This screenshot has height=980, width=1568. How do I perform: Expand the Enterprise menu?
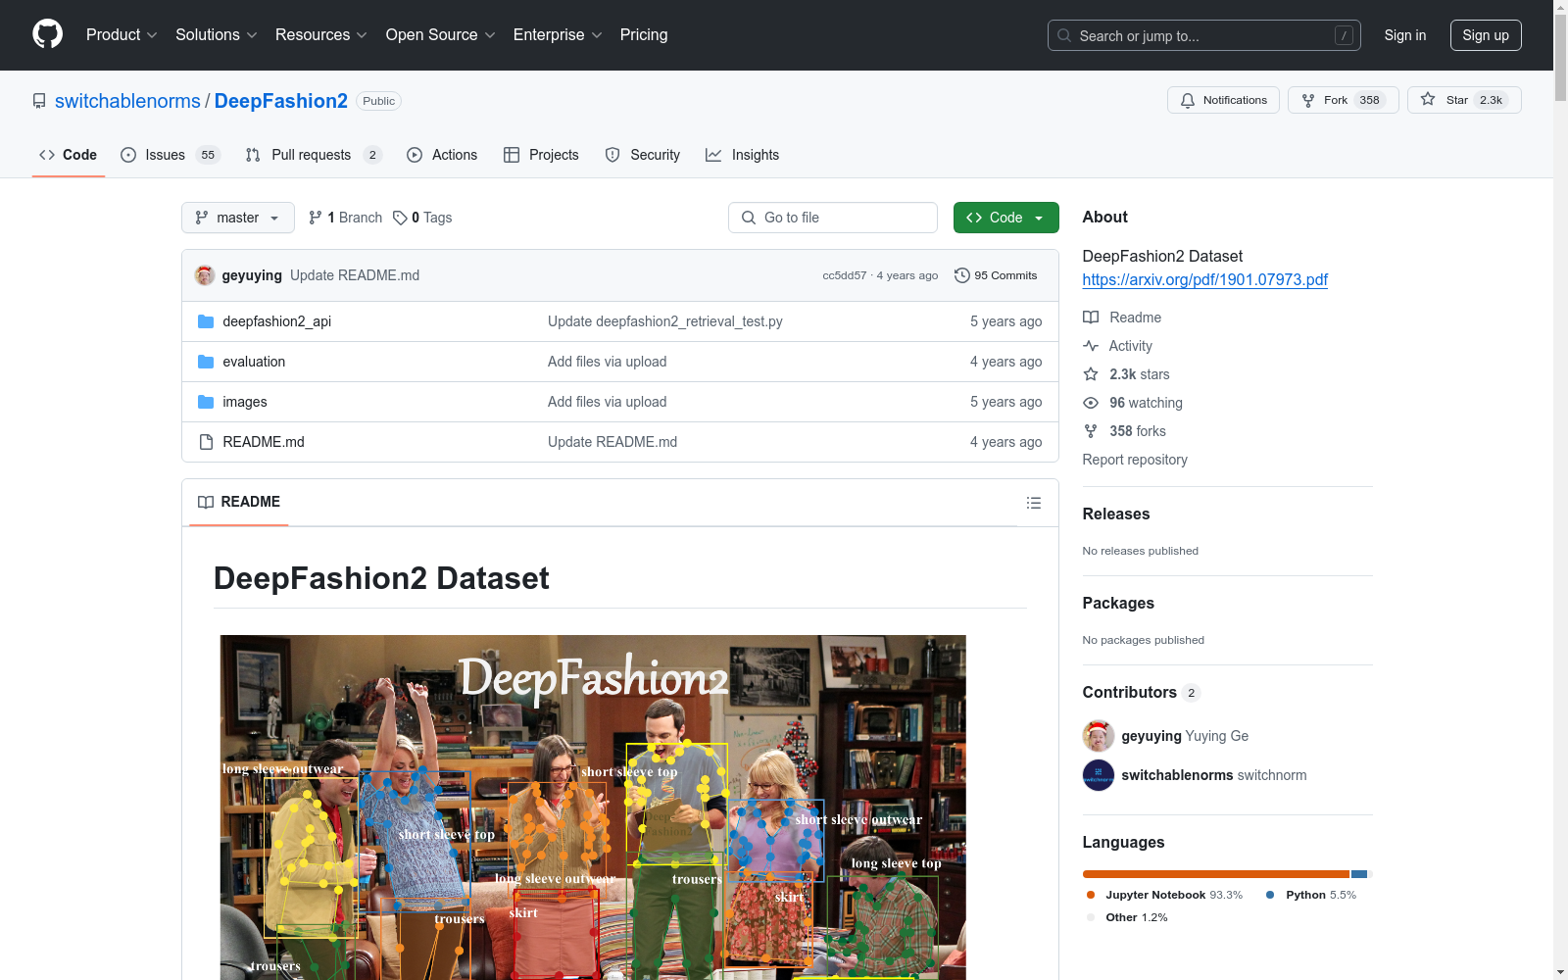pos(558,34)
